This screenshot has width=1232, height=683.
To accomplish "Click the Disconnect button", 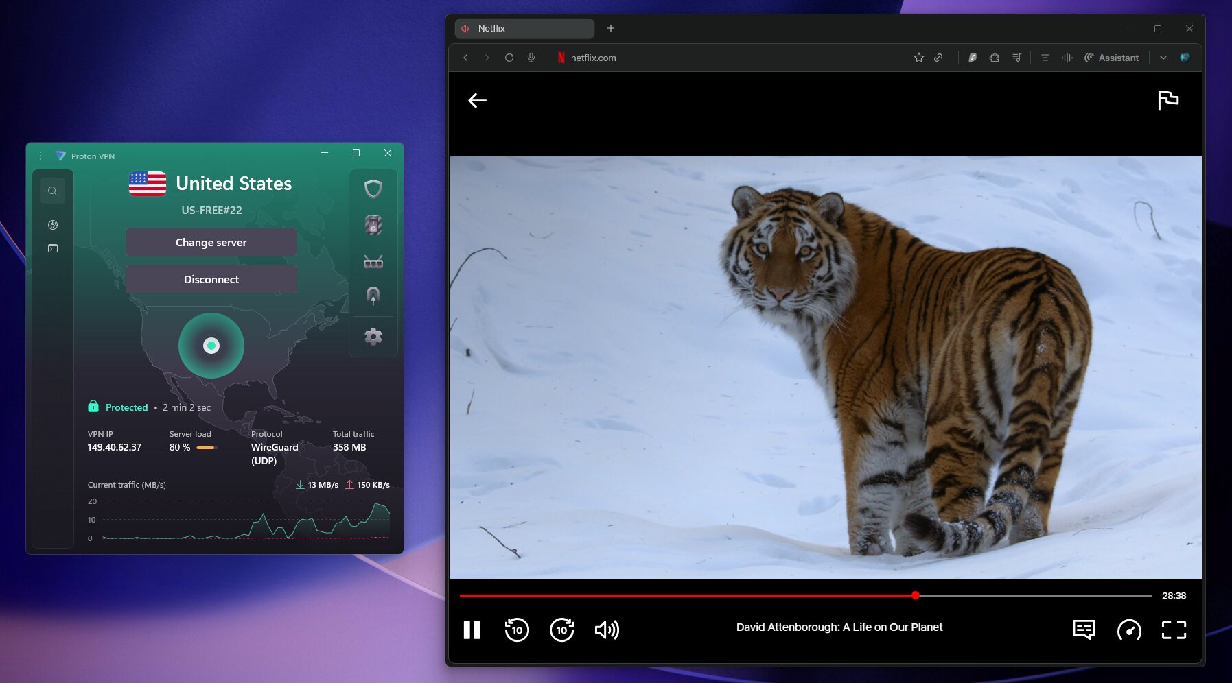I will [211, 279].
